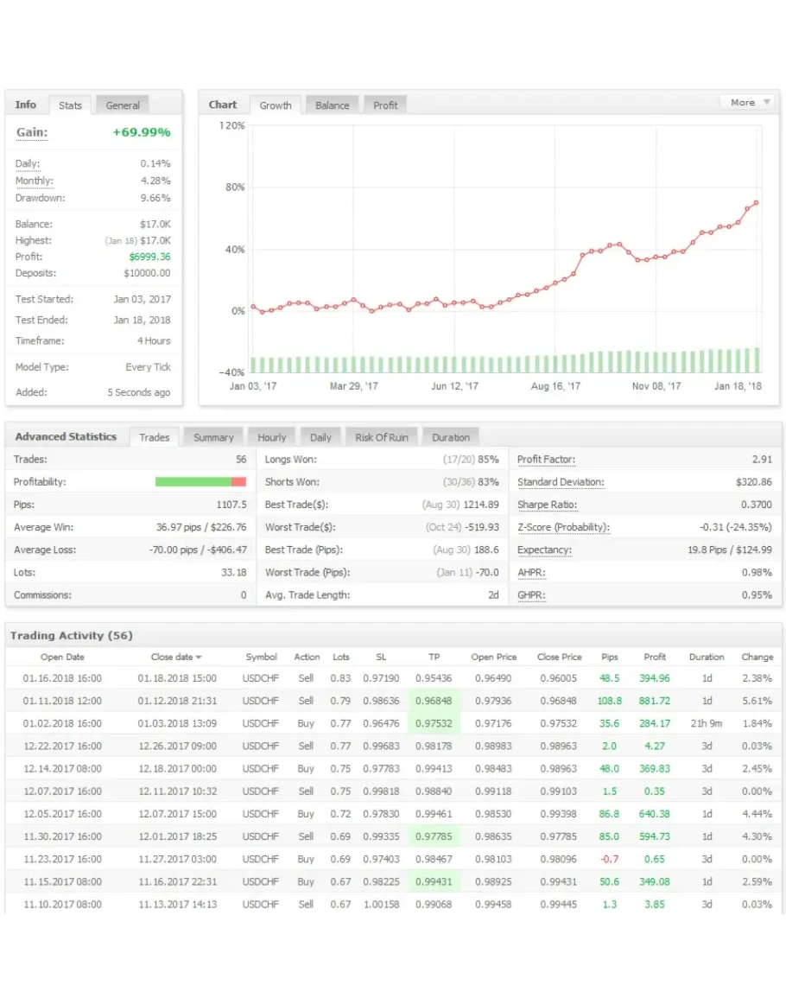Switch to the Hourly statistics tab
The height and width of the screenshot is (998, 786).
[271, 437]
